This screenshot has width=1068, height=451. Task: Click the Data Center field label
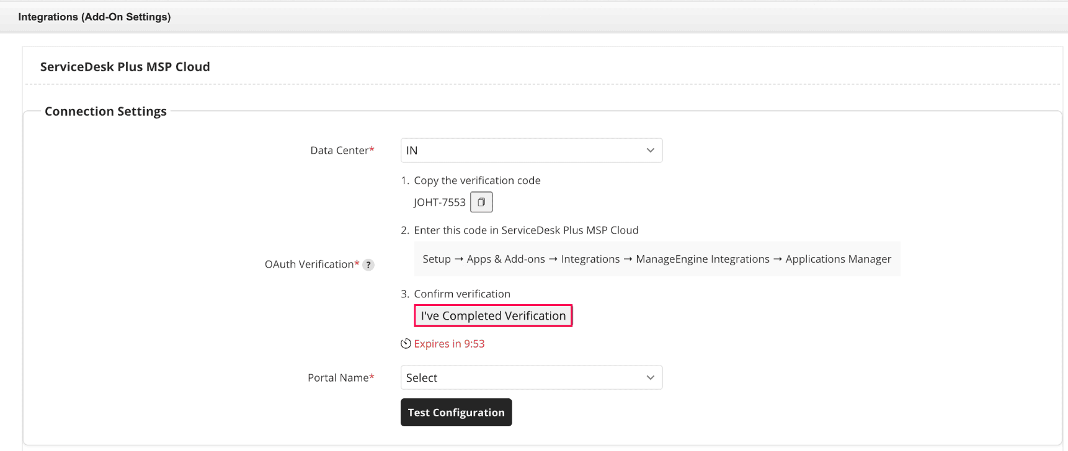342,151
